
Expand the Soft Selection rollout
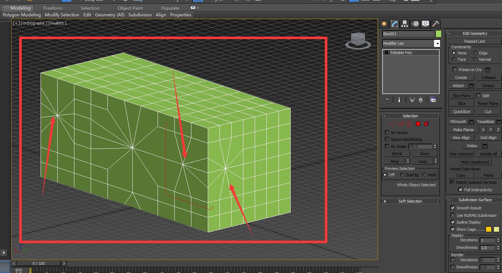pos(410,201)
